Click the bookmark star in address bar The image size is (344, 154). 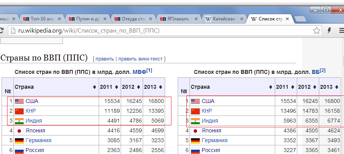(316, 31)
